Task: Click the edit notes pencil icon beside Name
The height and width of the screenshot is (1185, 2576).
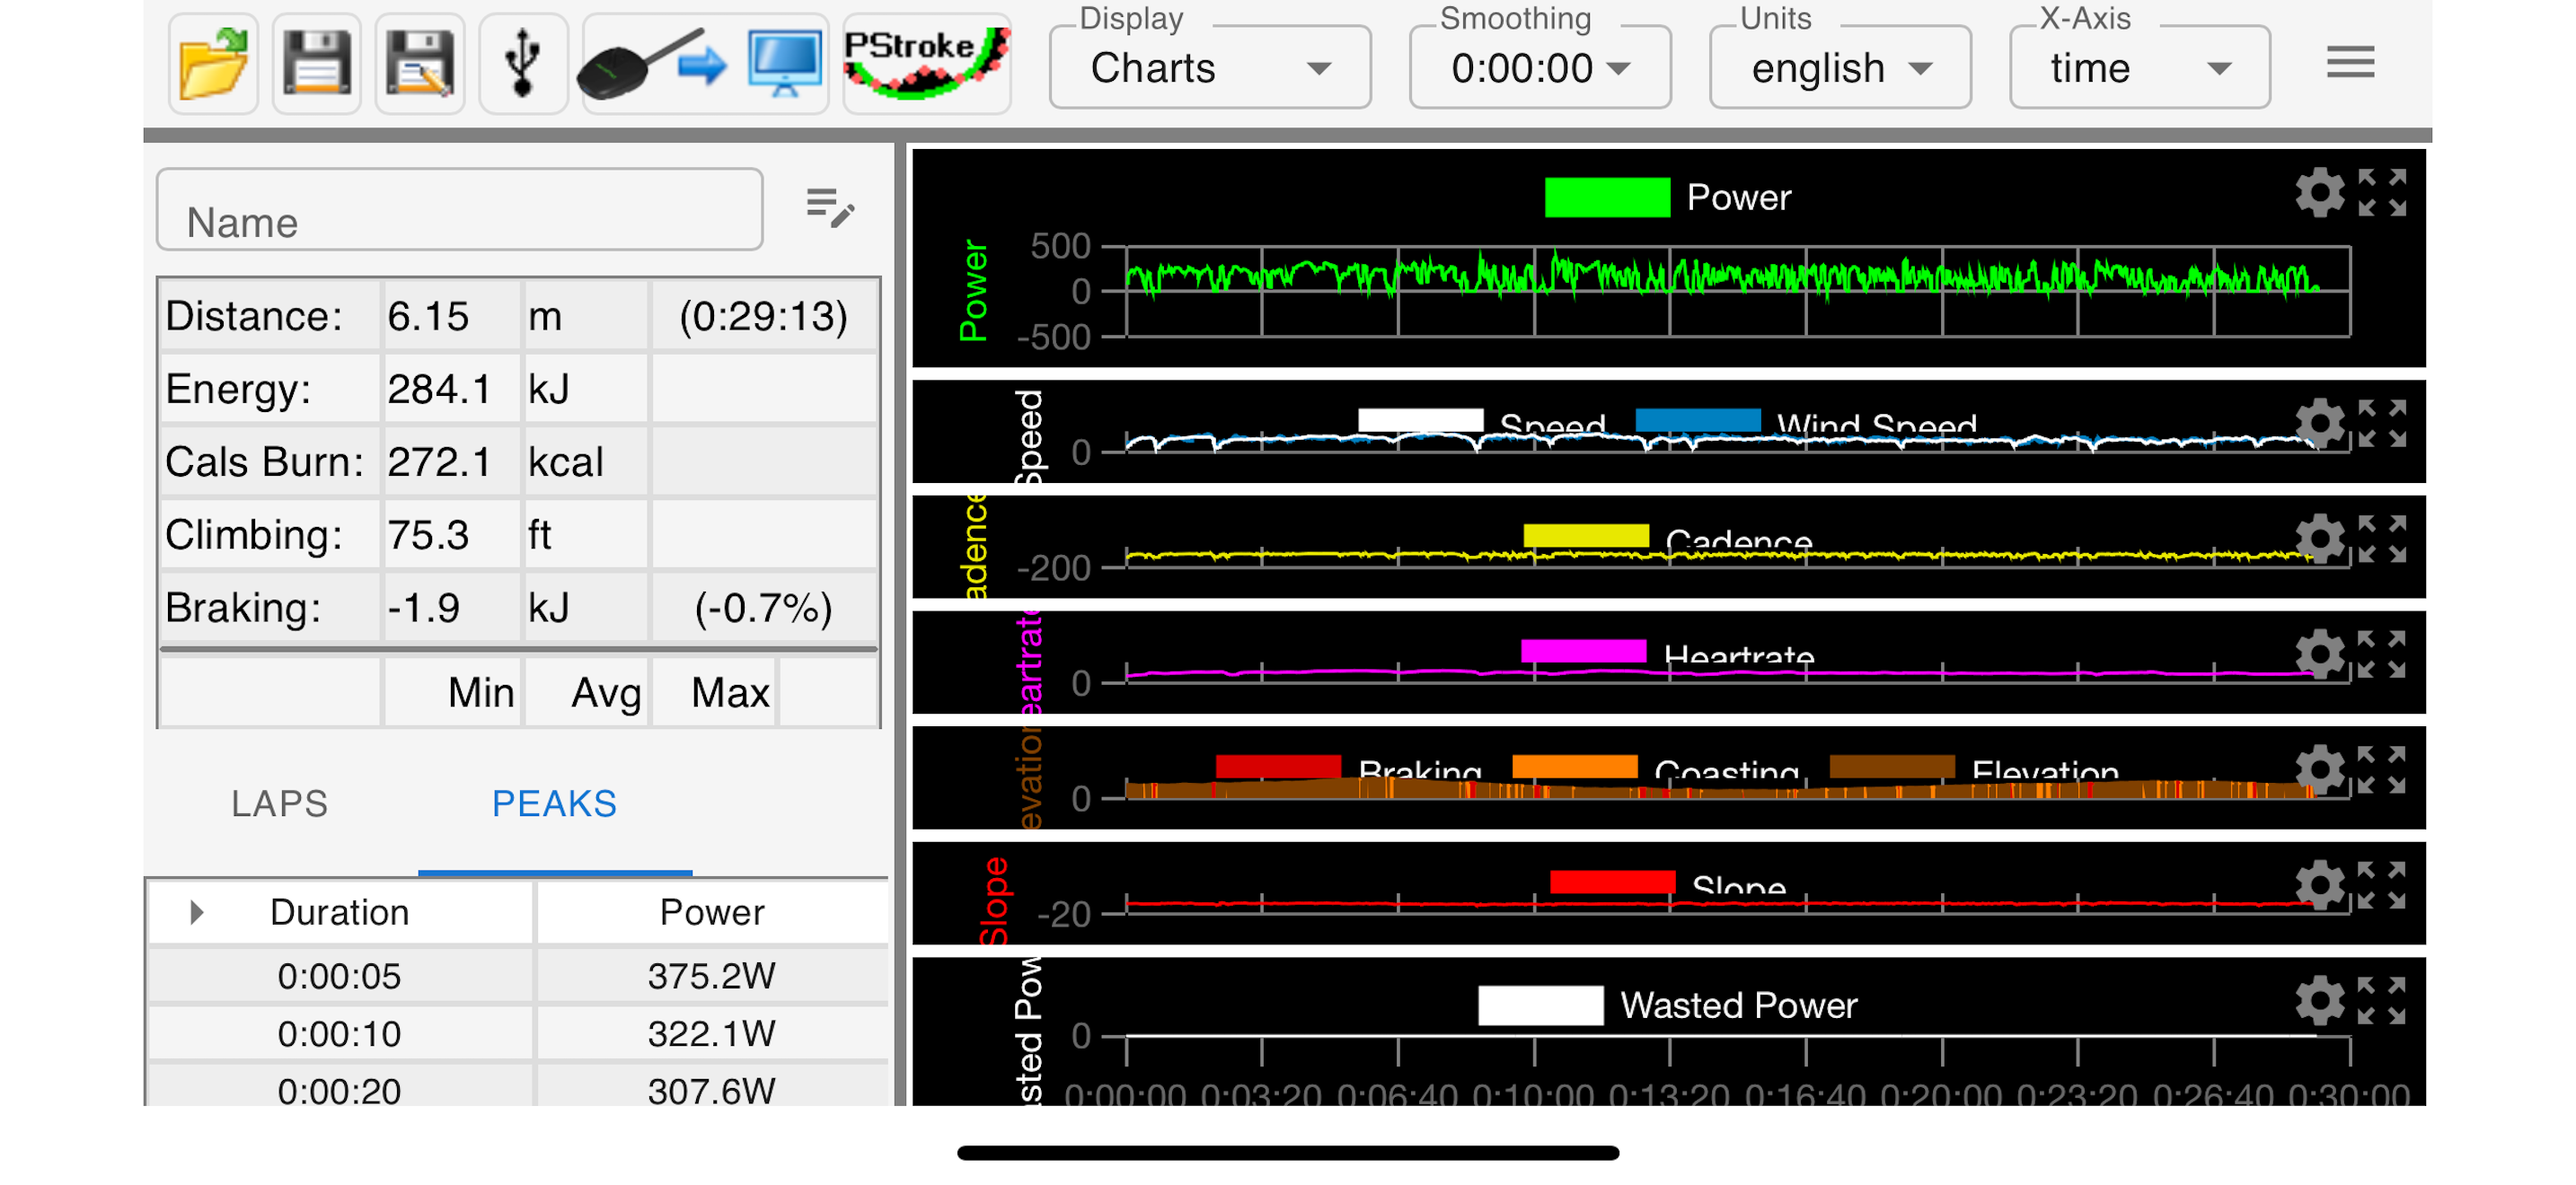Action: point(830,208)
